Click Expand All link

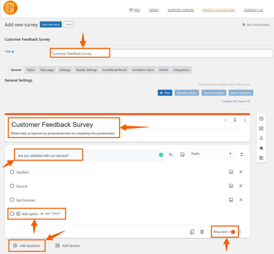coord(244,101)
